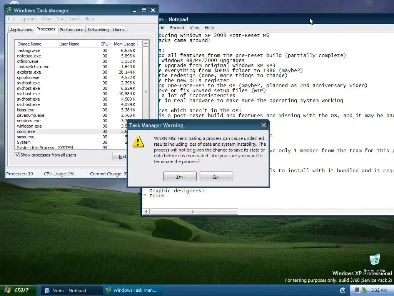394x296 pixels.
Task: Click Task Manager title bar icon
Action: [9, 10]
